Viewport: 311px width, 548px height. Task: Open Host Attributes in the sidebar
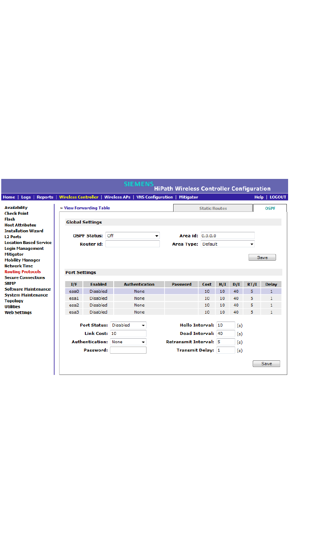point(20,225)
